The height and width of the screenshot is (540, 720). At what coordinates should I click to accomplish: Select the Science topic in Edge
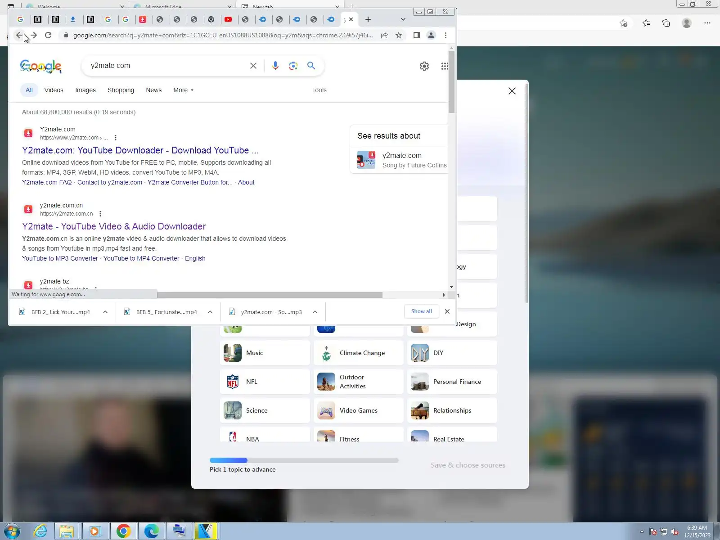pyautogui.click(x=265, y=410)
